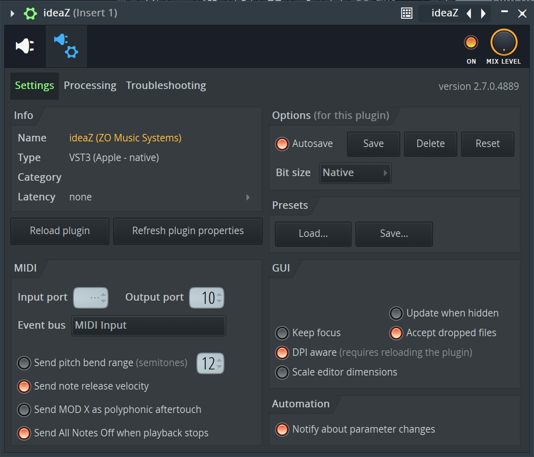Show the plugin editor plug icon
The width and height of the screenshot is (534, 457).
(25, 46)
